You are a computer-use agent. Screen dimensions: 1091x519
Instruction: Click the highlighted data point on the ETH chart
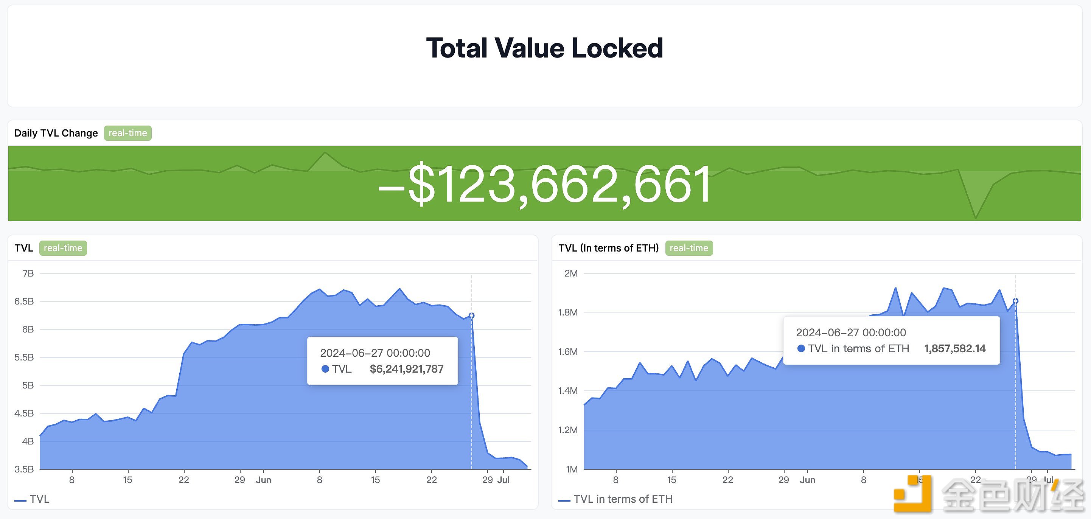1015,301
